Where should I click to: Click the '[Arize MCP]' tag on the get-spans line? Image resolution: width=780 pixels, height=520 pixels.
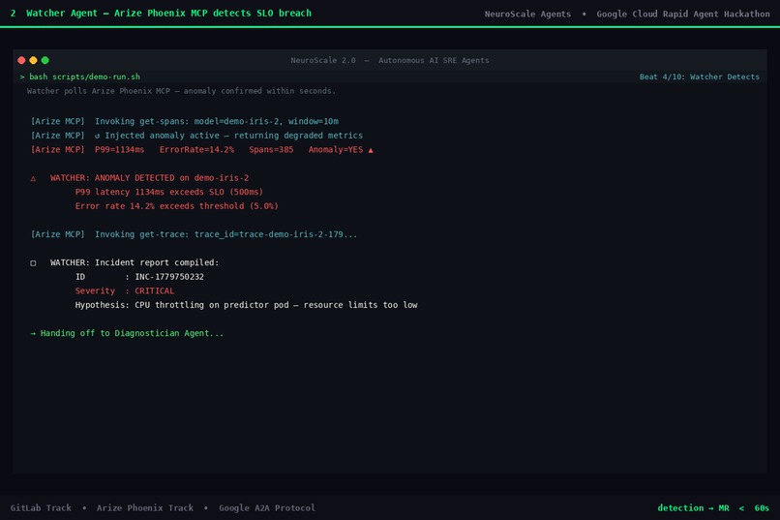58,121
